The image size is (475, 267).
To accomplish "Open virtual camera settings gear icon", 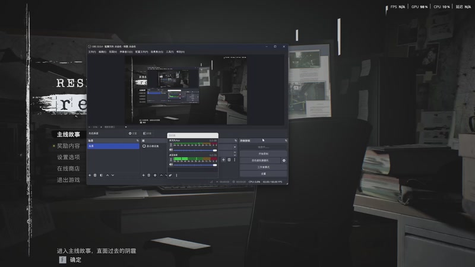I will click(284, 160).
